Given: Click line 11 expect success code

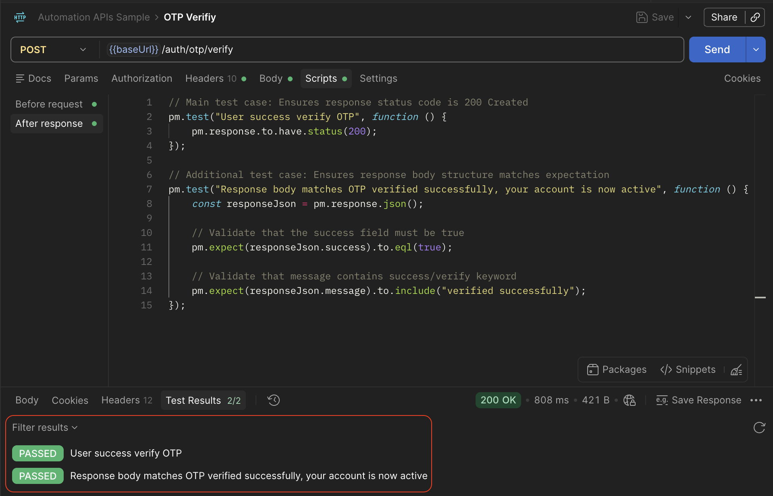Looking at the screenshot, I should (322, 247).
